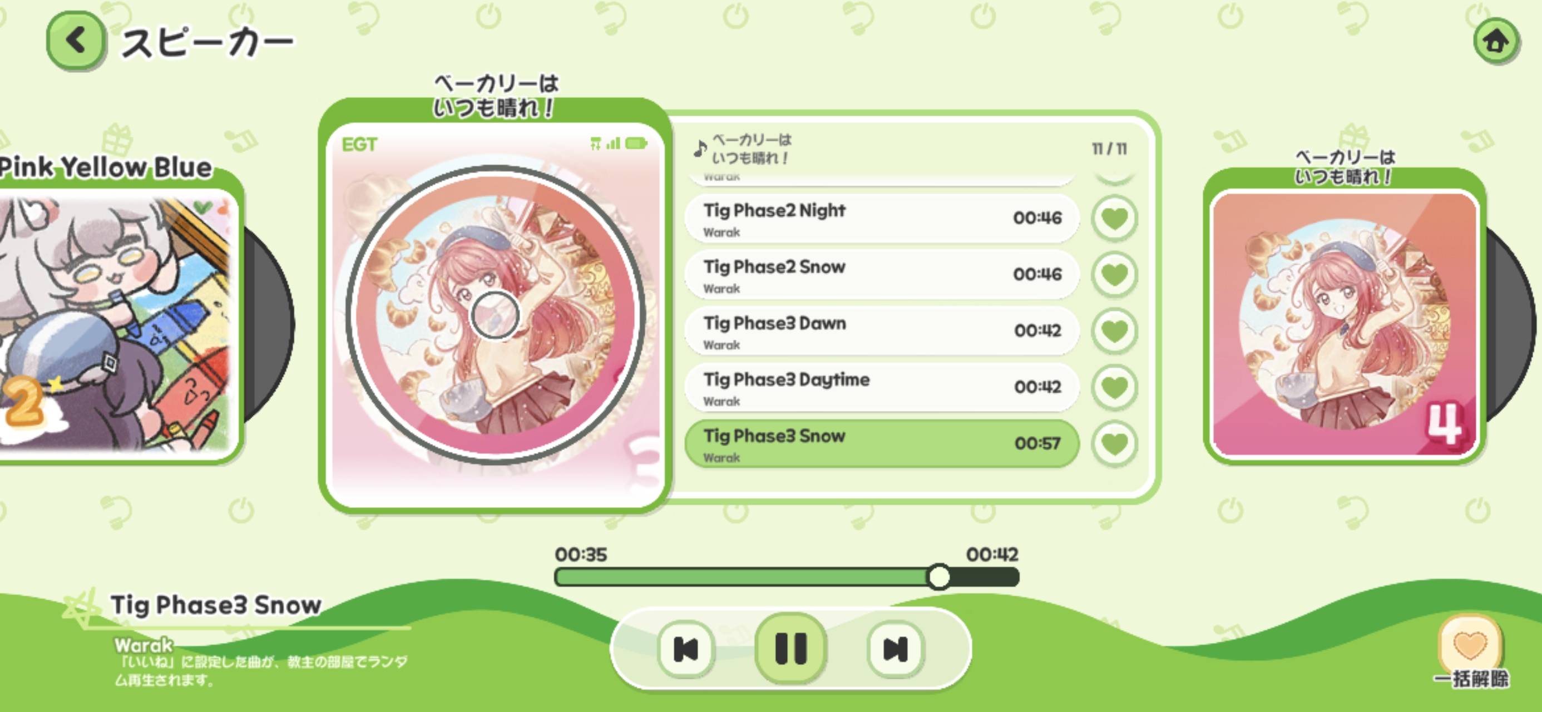1542x712 pixels.
Task: Toggle like on Tig Phase2 Night
Action: (x=1114, y=218)
